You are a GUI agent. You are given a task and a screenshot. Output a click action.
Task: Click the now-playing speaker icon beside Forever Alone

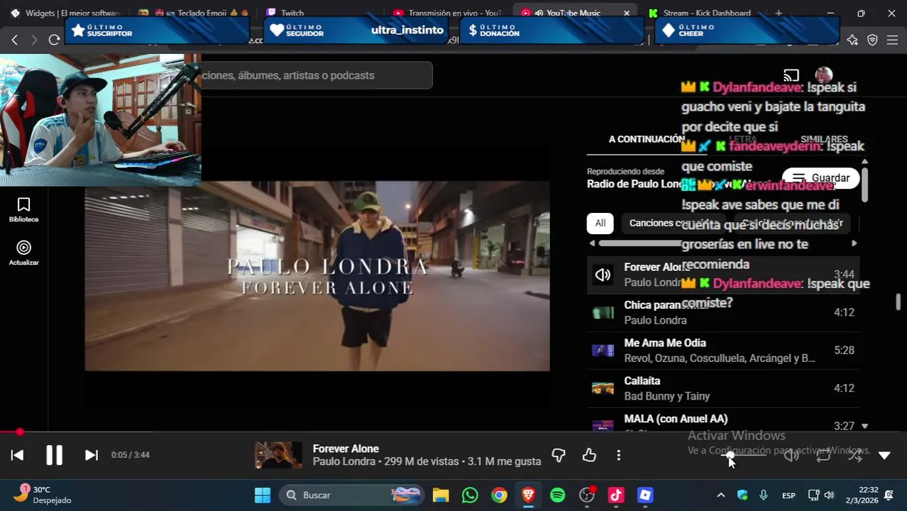click(603, 275)
